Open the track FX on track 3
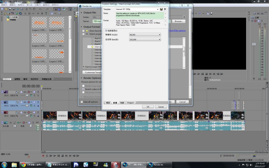Viewport: 269px width, 168px height. [x=25, y=113]
